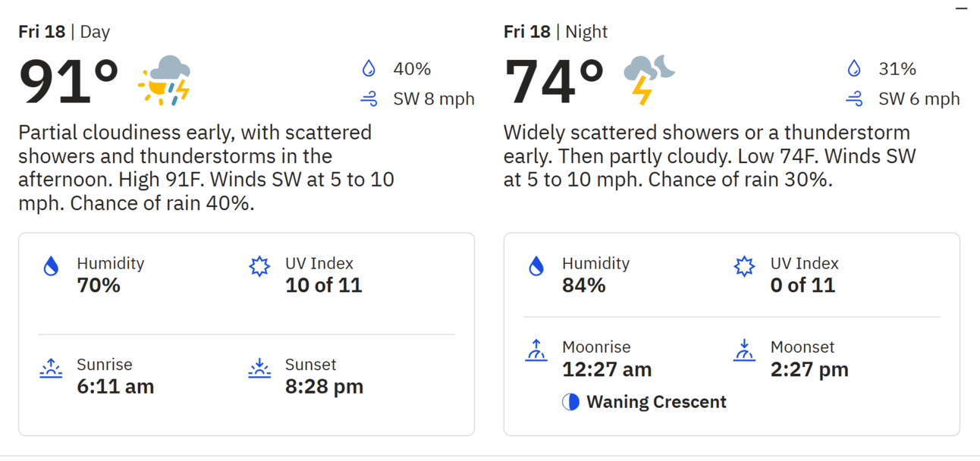Click the Sunset icon
Screen dimensions: 980x461
coord(259,368)
